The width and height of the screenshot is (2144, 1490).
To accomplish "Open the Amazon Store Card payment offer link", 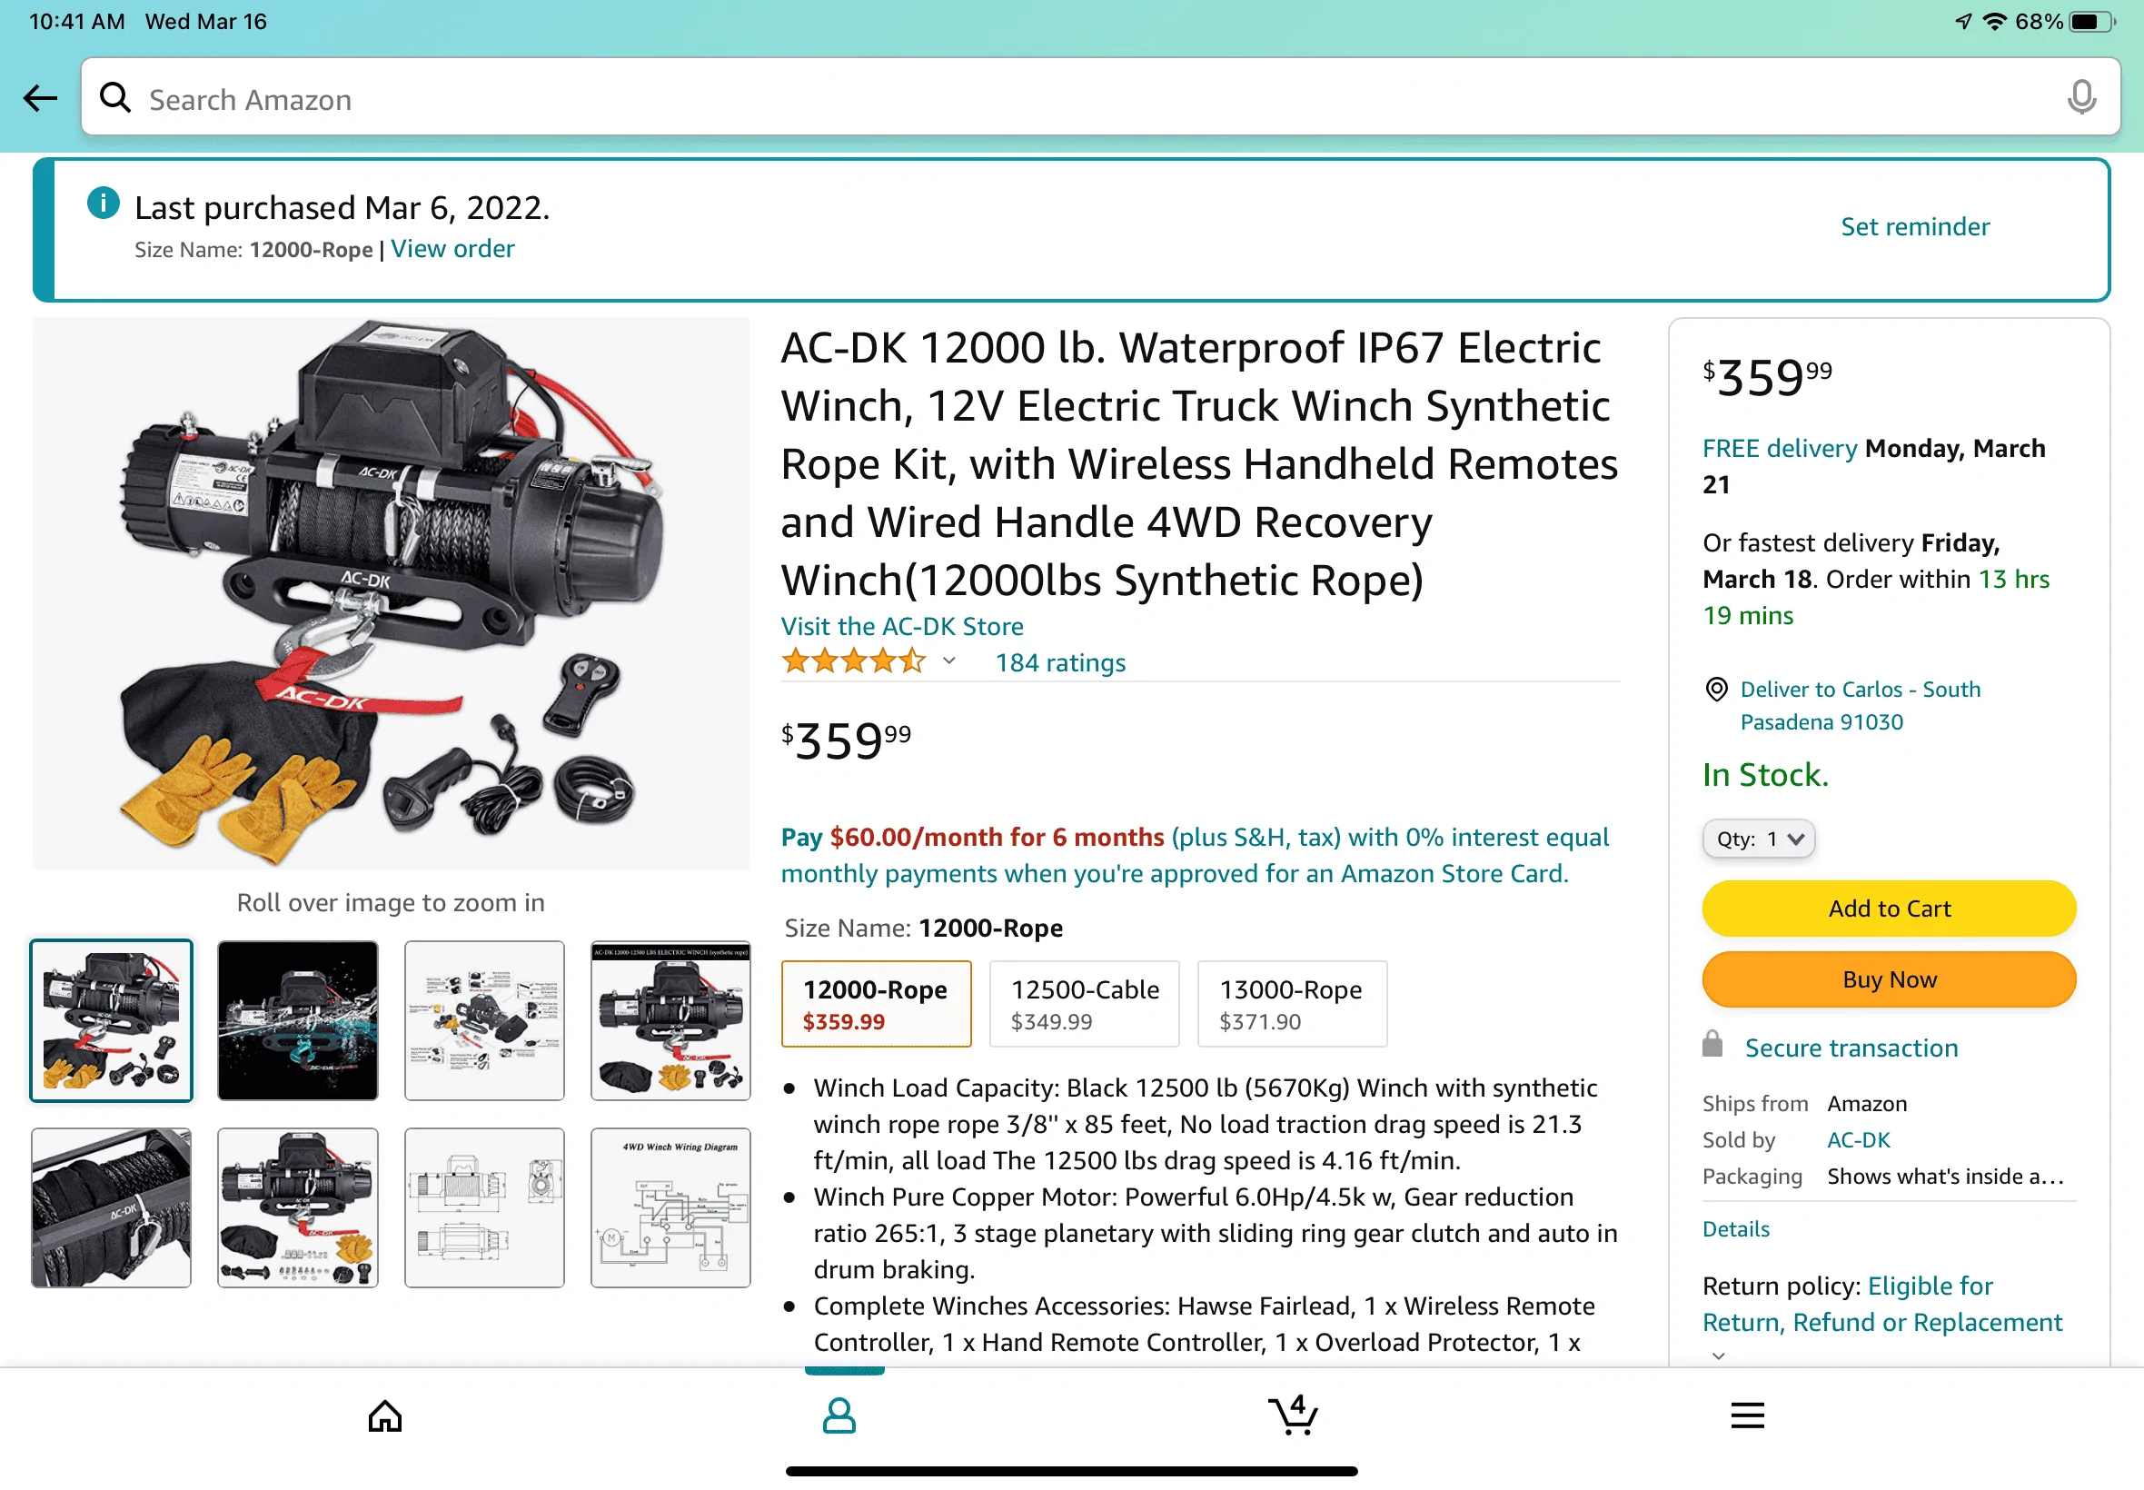I will (x=1195, y=855).
